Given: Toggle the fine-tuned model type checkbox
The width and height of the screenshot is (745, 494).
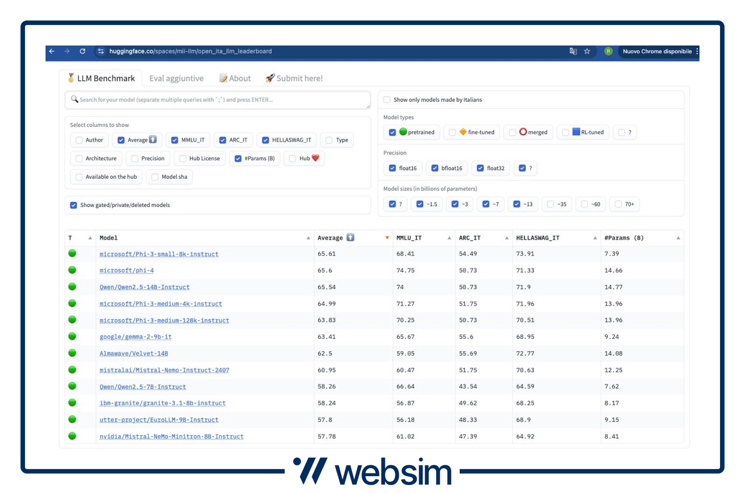Looking at the screenshot, I should pyautogui.click(x=452, y=133).
